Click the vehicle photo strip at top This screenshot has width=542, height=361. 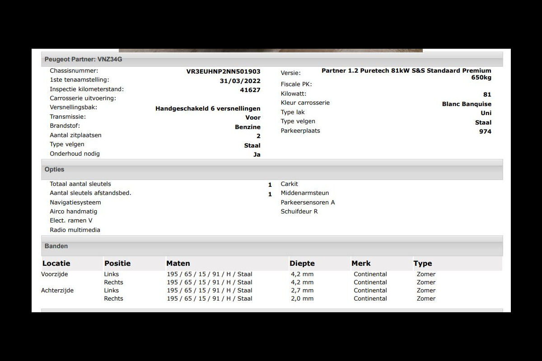(270, 51)
